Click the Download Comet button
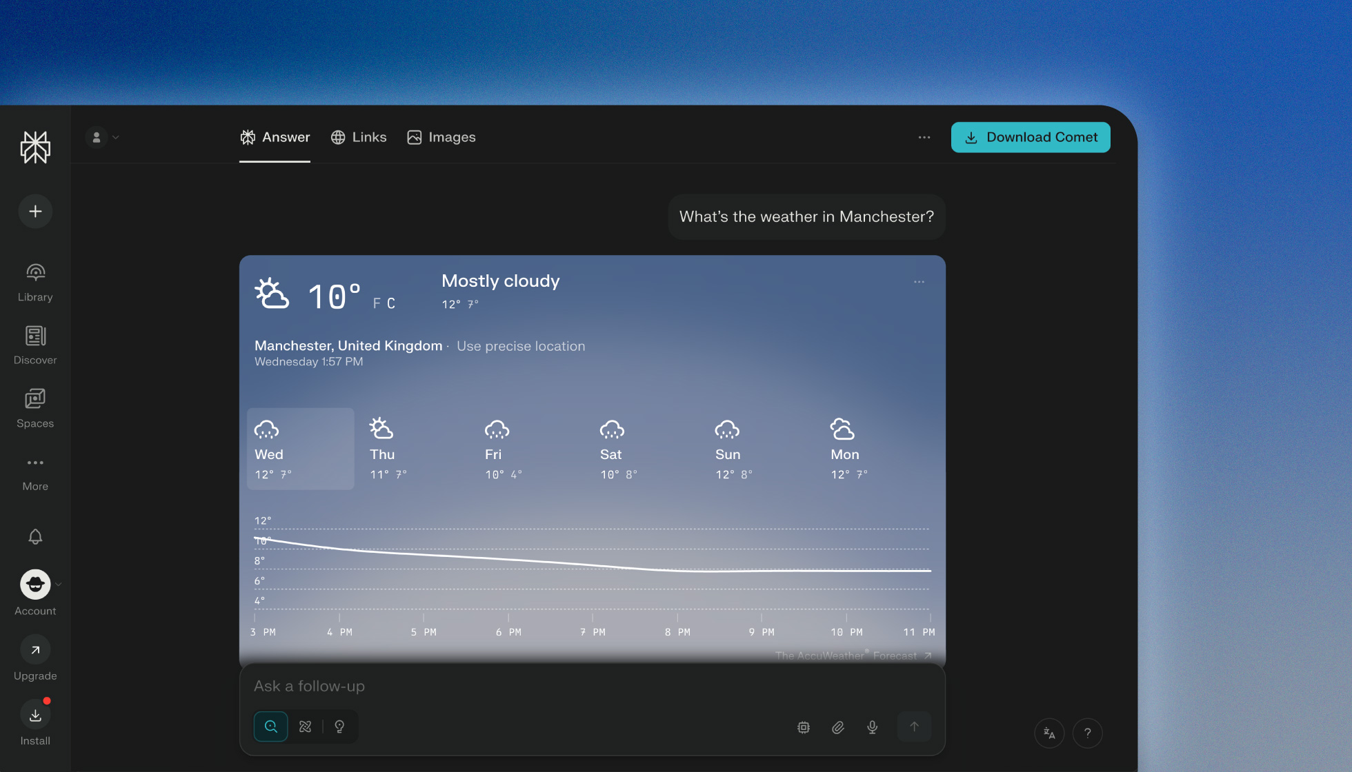Image resolution: width=1352 pixels, height=772 pixels. (1031, 137)
